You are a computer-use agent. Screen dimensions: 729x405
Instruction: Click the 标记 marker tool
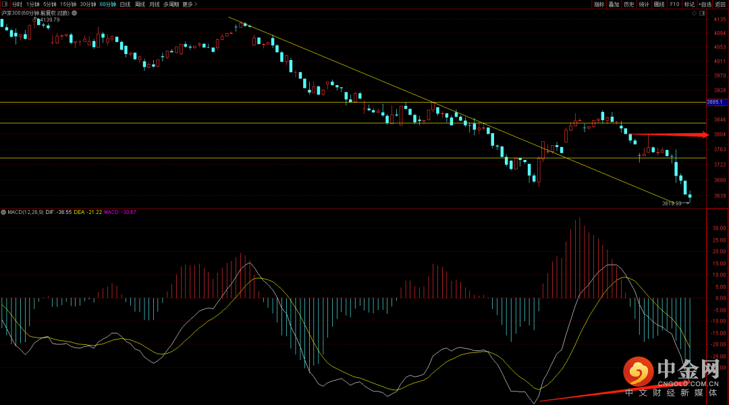tap(689, 4)
